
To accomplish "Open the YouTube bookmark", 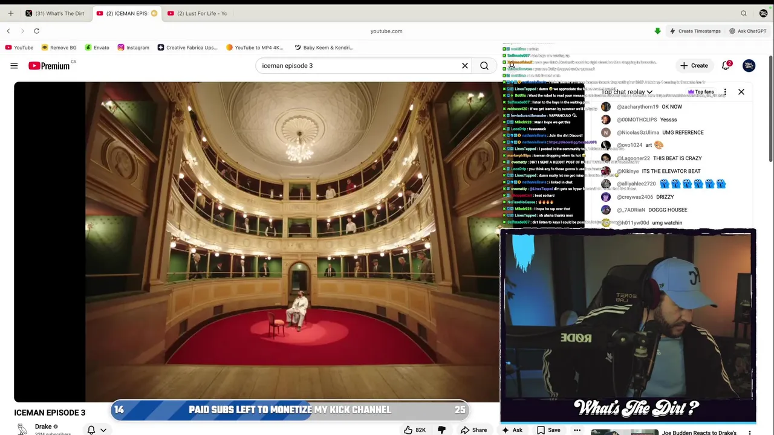I will click(19, 47).
